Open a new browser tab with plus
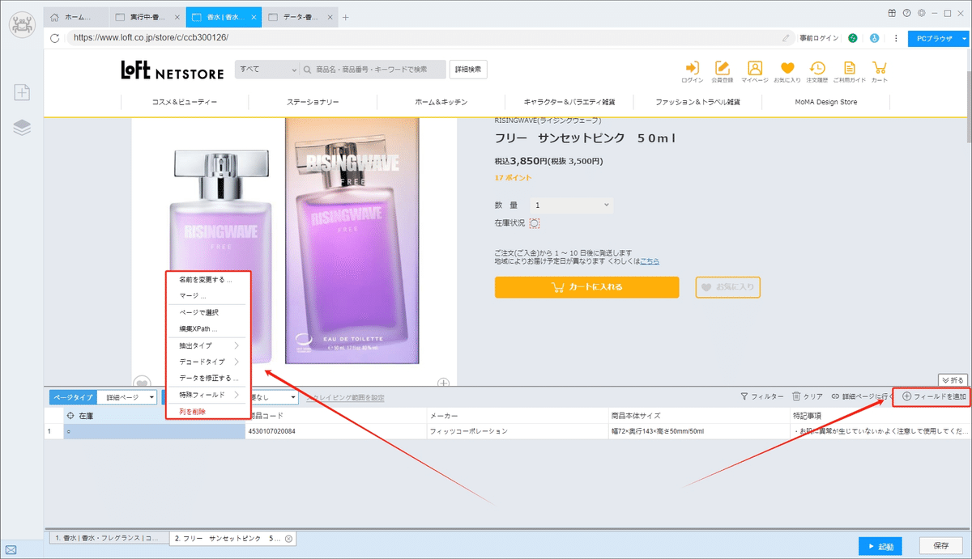This screenshot has height=559, width=972. click(x=346, y=17)
